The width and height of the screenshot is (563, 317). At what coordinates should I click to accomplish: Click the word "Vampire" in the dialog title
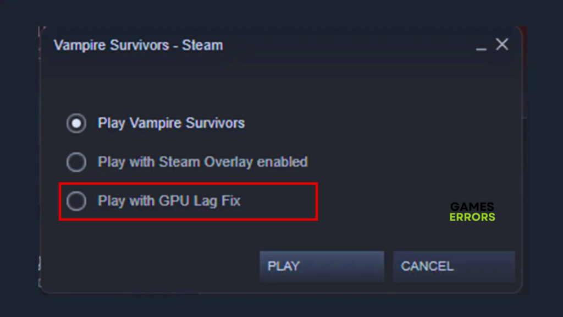(x=80, y=46)
